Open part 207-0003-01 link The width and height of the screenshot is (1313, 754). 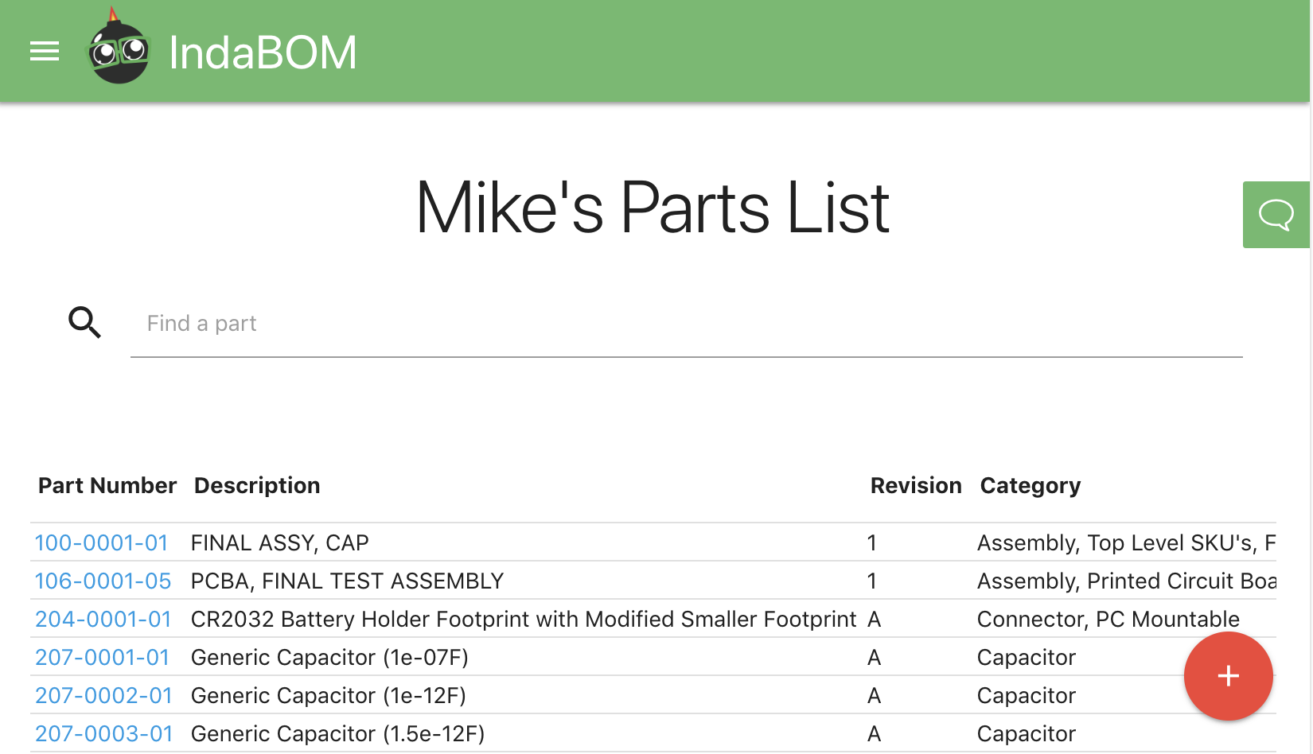(x=104, y=733)
